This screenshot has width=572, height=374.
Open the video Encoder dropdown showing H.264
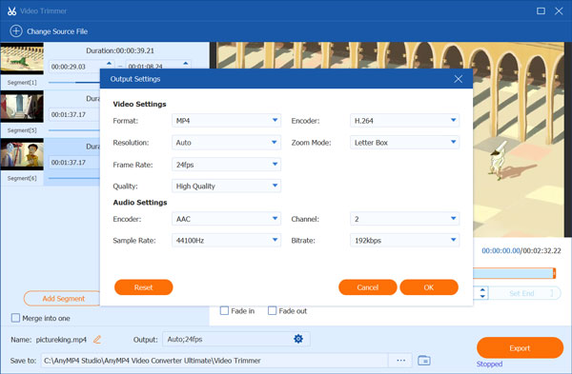[404, 121]
